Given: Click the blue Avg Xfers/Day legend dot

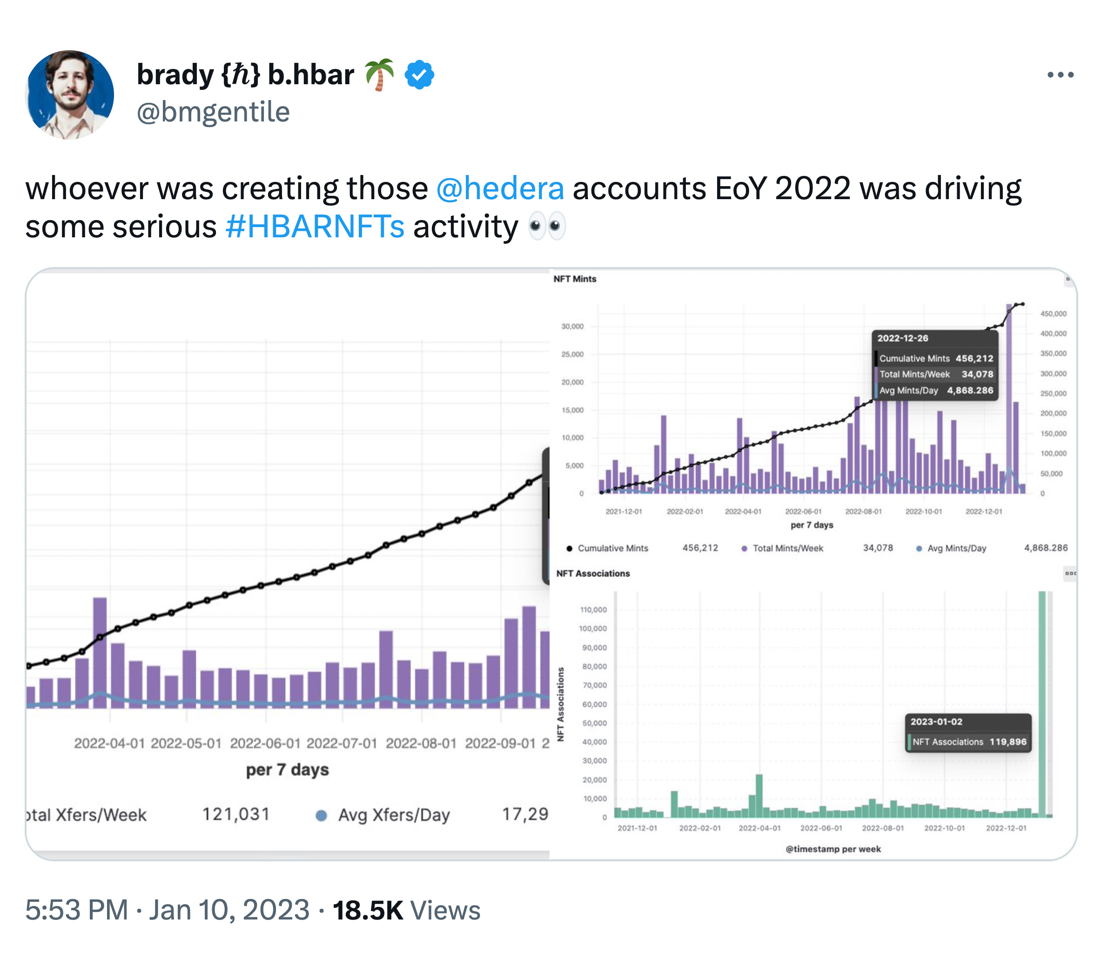Looking at the screenshot, I should [x=321, y=815].
